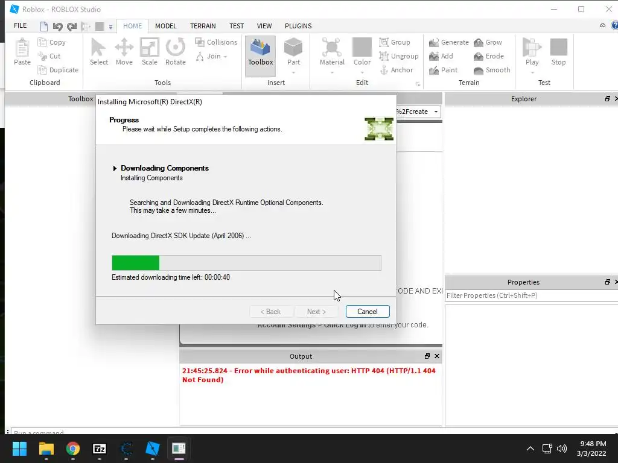Click Ungroup in Edit section
This screenshot has width=618, height=463.
click(399, 56)
